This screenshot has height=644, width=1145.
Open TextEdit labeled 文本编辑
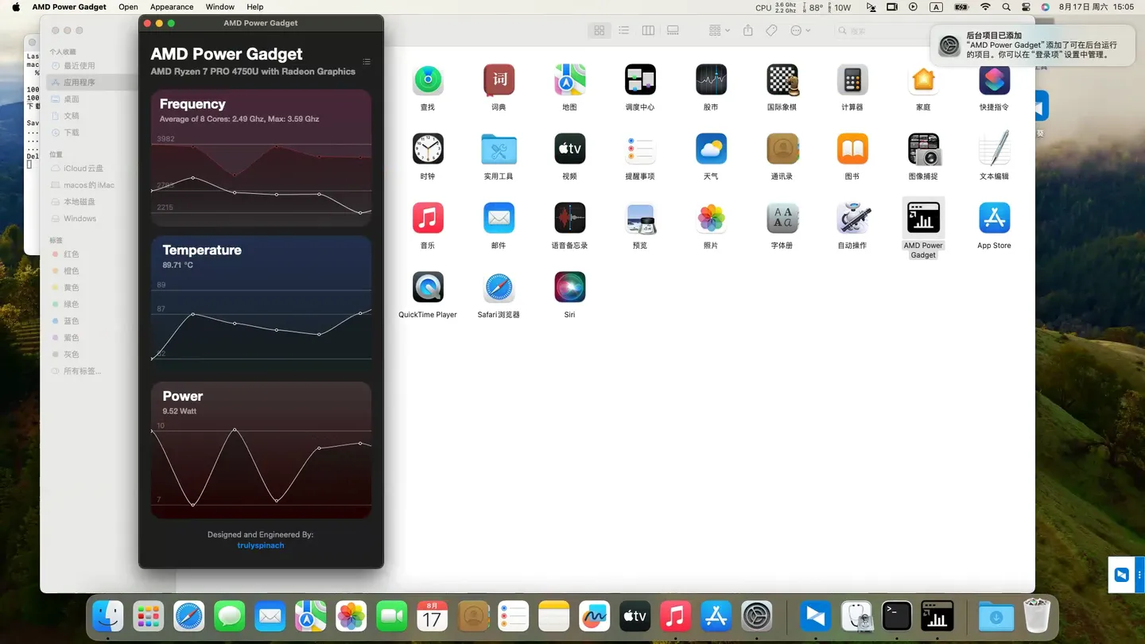coord(994,149)
